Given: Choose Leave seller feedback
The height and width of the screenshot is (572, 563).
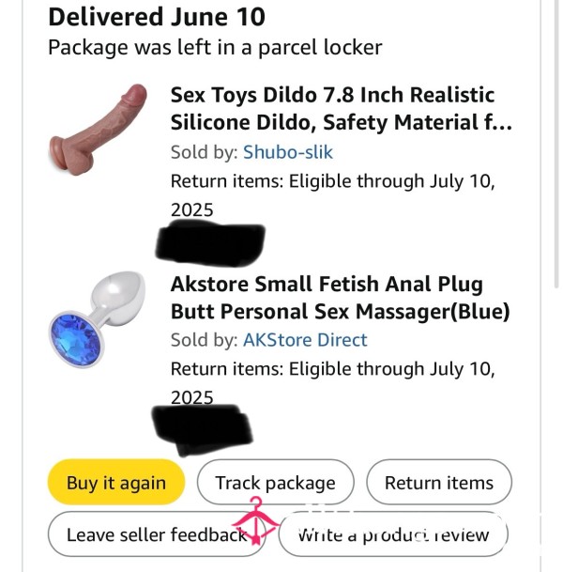Looking at the screenshot, I should coord(157,534).
